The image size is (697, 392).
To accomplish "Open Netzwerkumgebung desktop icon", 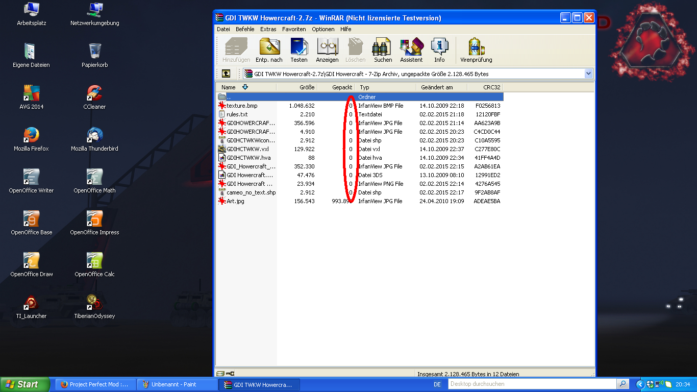I will (95, 14).
